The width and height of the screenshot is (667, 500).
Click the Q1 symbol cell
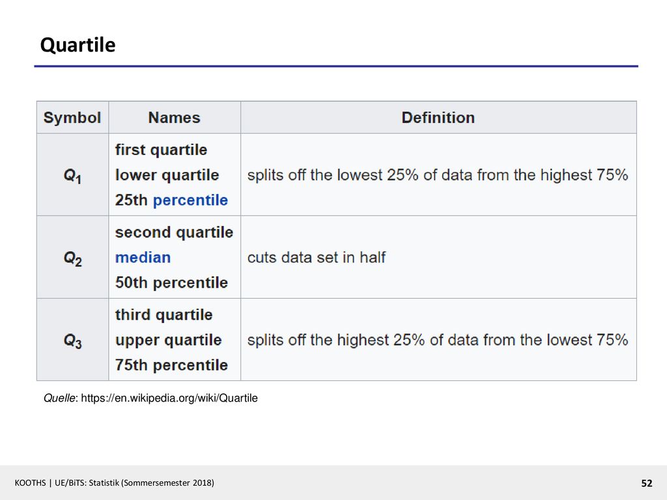pyautogui.click(x=72, y=174)
